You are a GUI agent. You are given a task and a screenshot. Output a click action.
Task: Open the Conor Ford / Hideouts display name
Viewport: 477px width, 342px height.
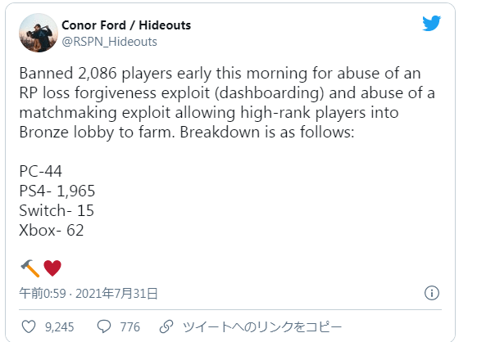click(126, 25)
